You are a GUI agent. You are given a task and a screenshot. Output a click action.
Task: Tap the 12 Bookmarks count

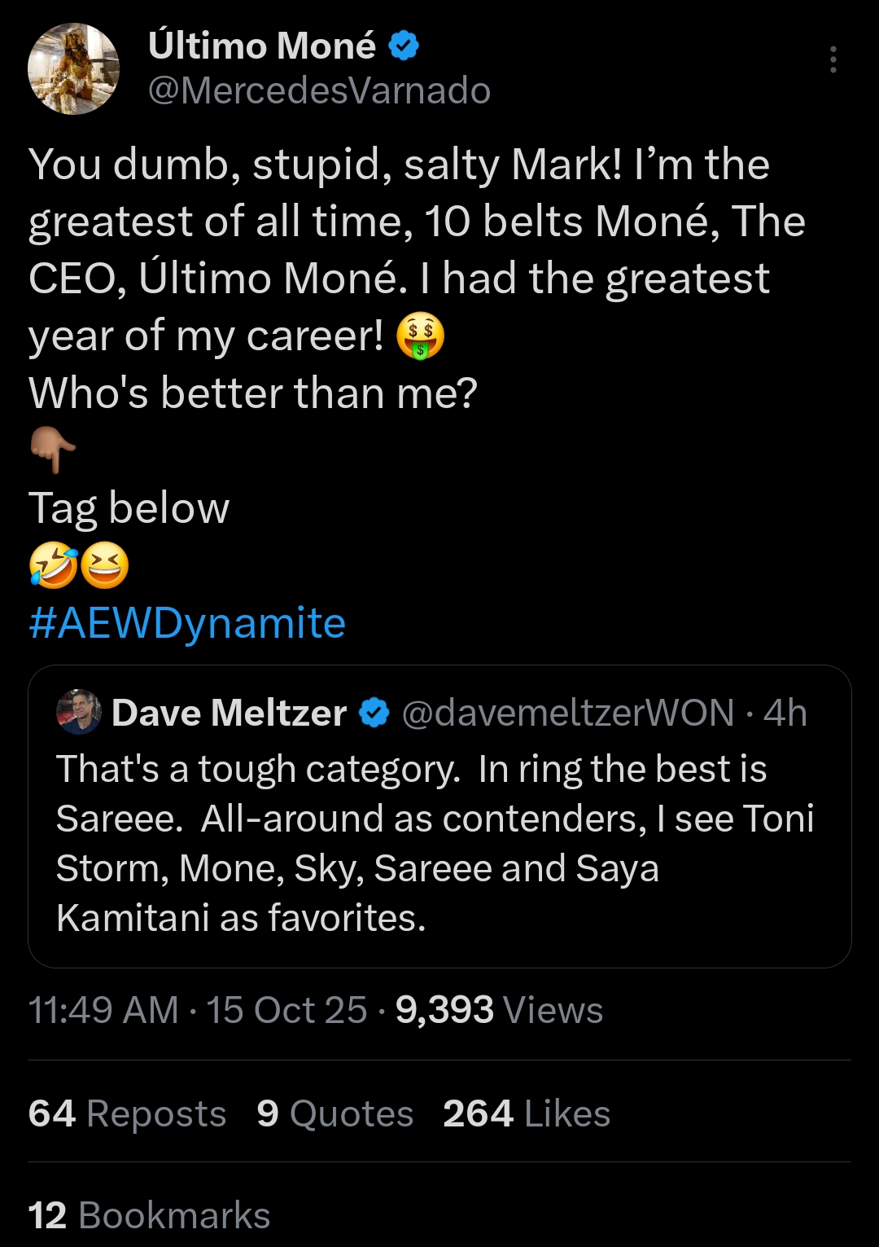click(x=149, y=1215)
